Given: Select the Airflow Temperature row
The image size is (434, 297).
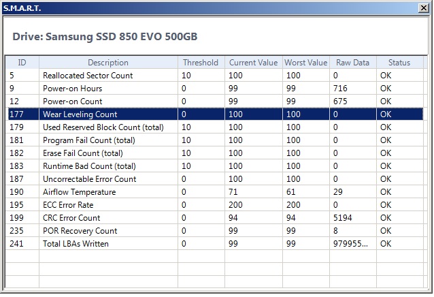Looking at the screenshot, I should tap(214, 191).
